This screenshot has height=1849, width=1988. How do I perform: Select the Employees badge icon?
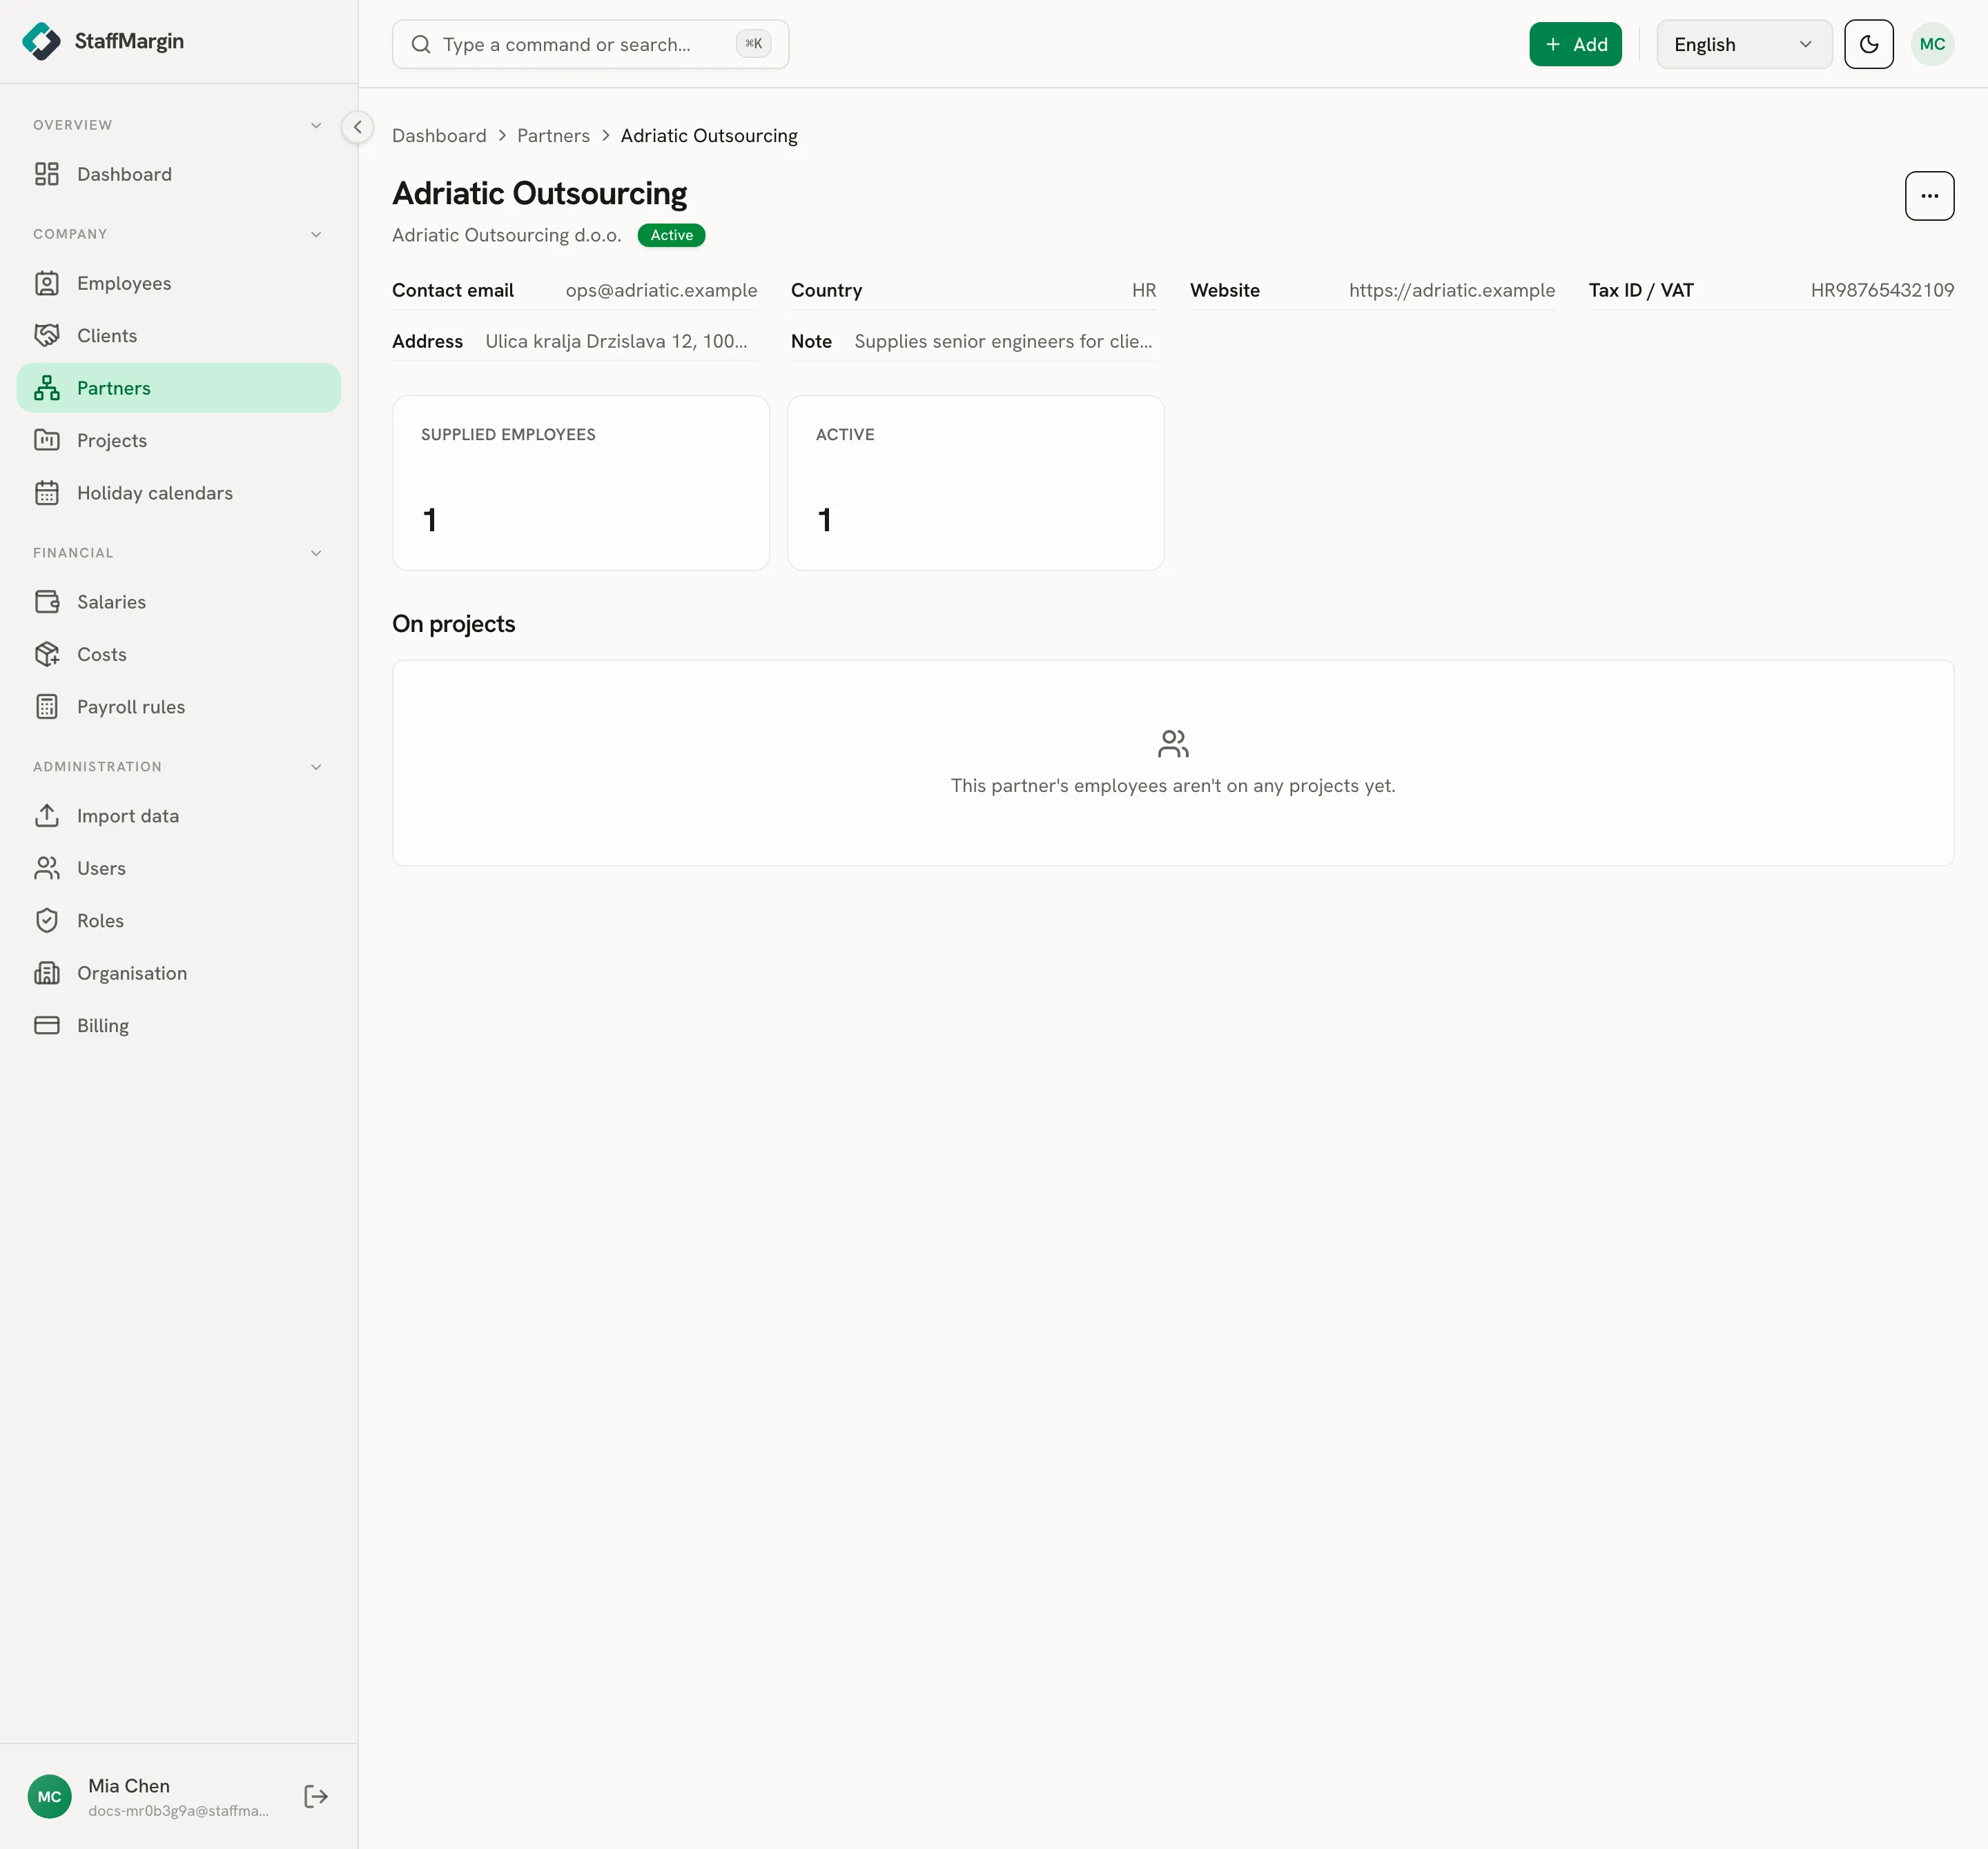[x=47, y=283]
